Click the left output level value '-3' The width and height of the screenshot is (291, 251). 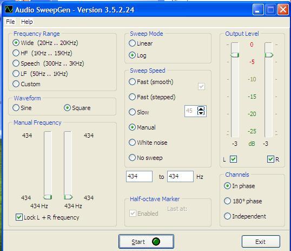tap(235, 144)
